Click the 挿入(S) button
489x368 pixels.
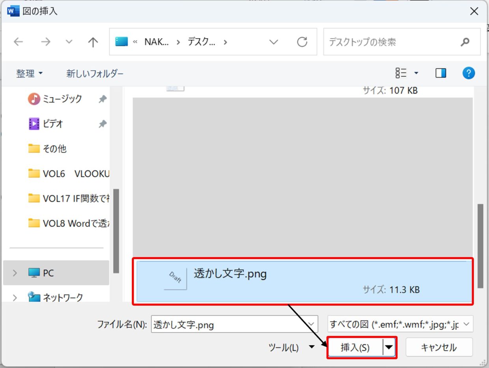pyautogui.click(x=355, y=347)
